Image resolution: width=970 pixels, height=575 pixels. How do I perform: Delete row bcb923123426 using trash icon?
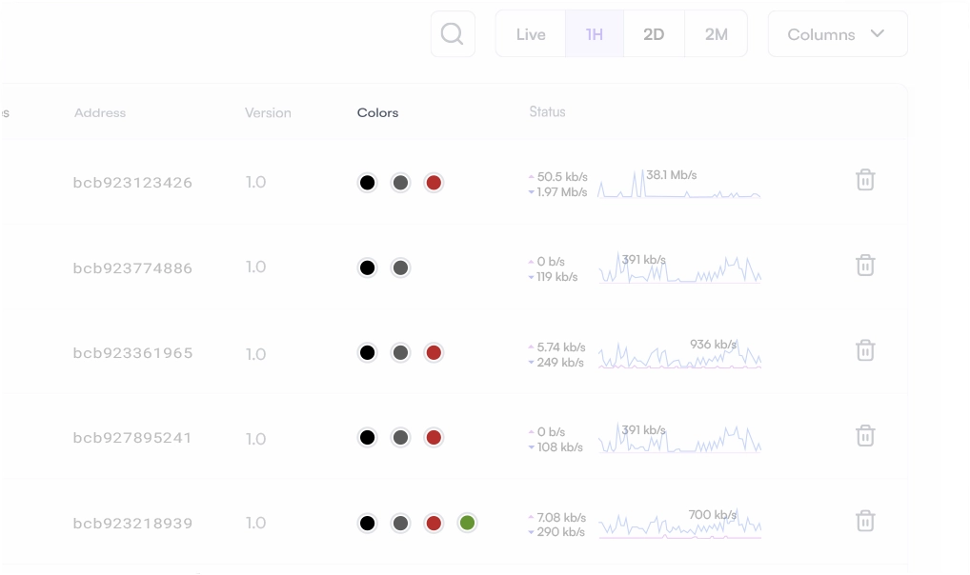[865, 179]
